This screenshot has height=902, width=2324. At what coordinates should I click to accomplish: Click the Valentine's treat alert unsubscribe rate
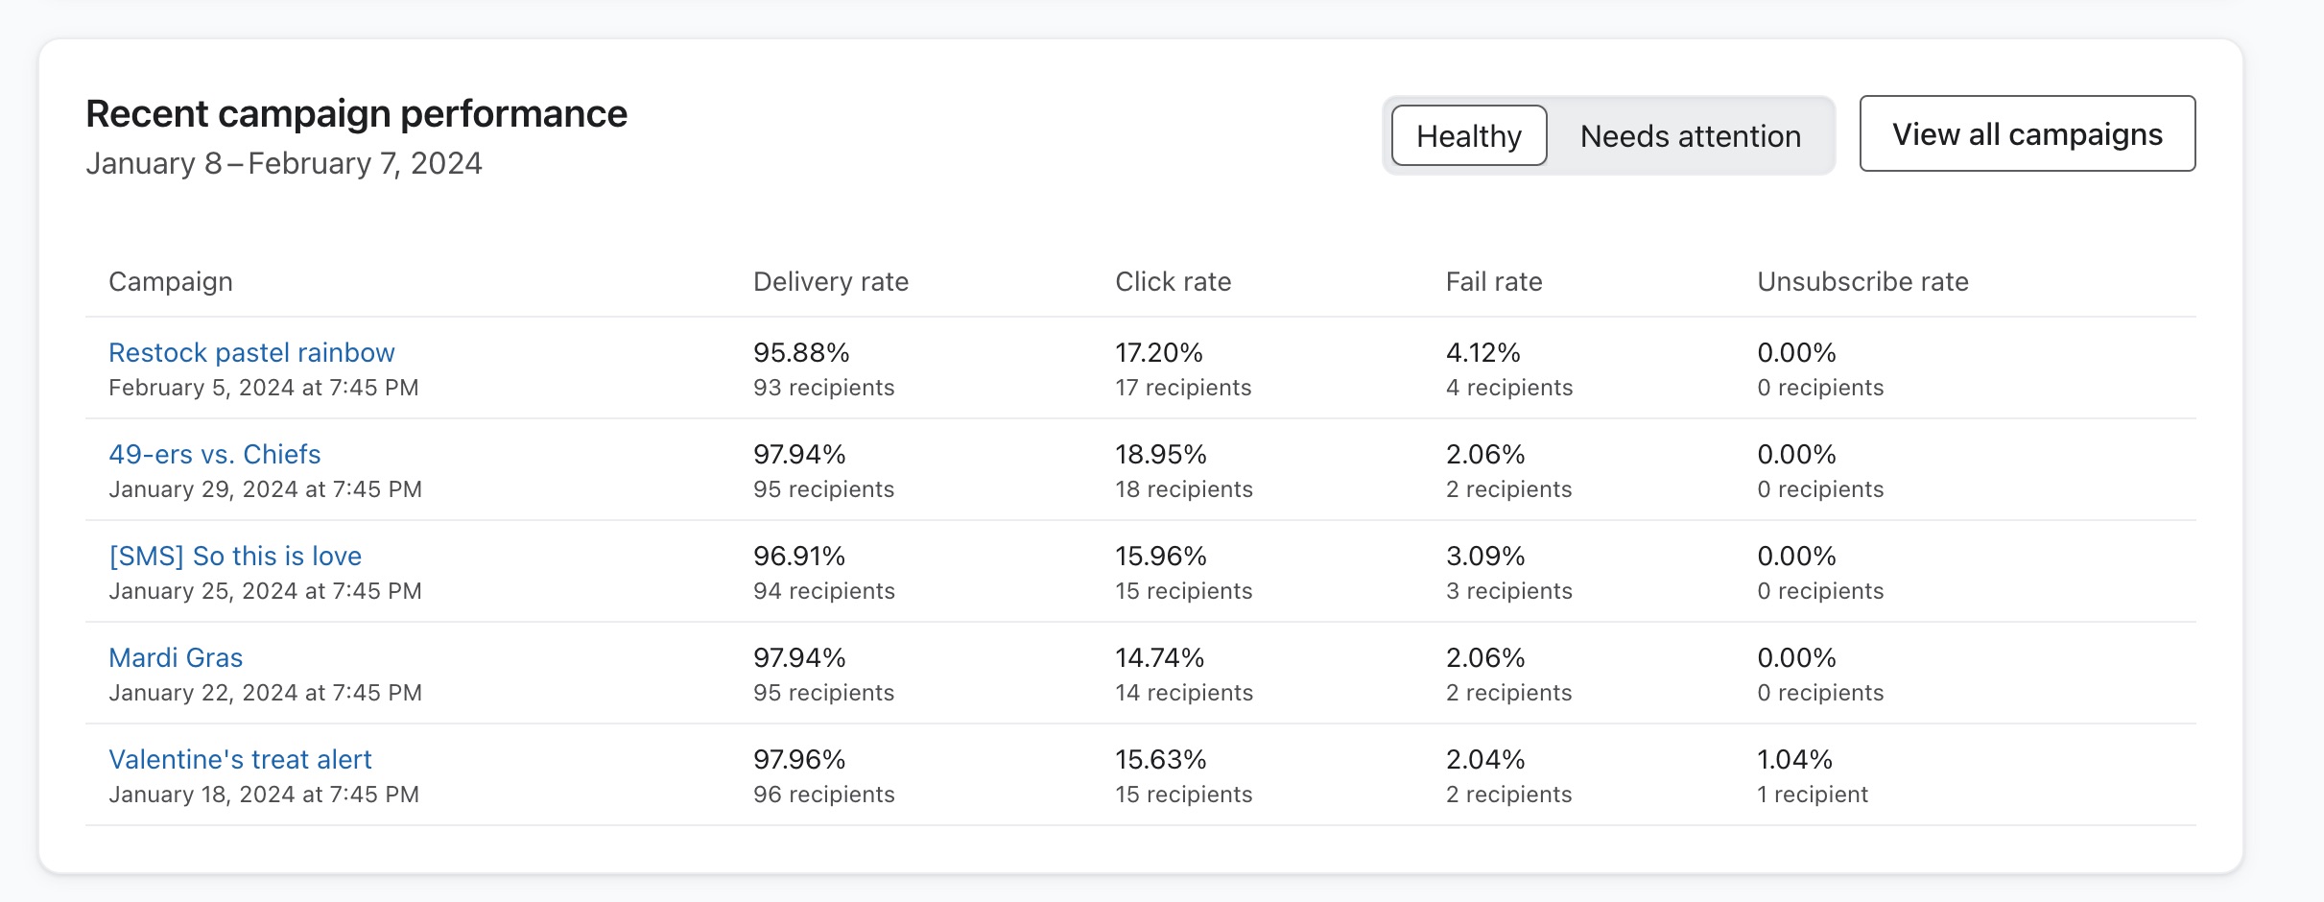1793,759
